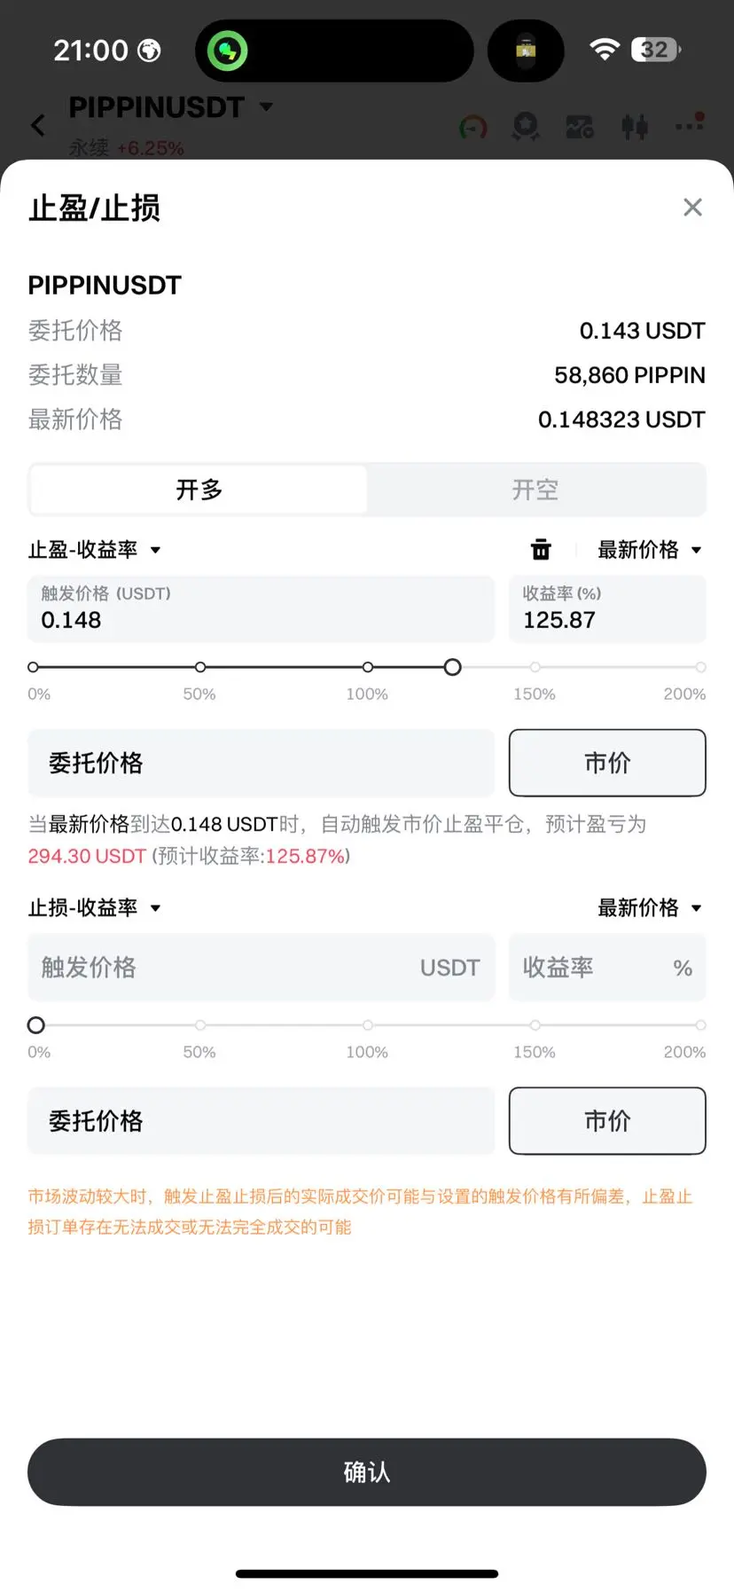Set take-profit slider to 150% mark
This screenshot has width=734, height=1592.
535,667
